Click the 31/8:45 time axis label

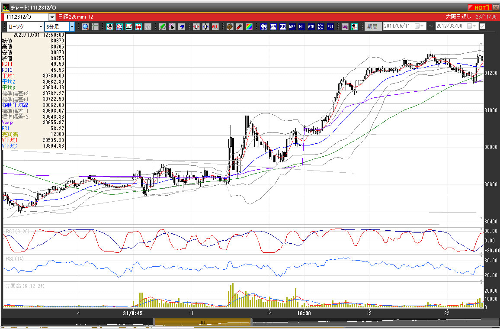coord(133,313)
